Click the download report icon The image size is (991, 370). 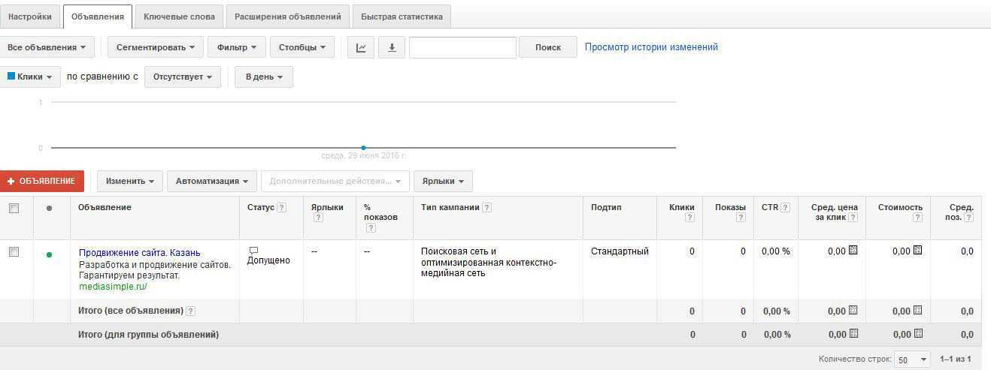(x=392, y=47)
